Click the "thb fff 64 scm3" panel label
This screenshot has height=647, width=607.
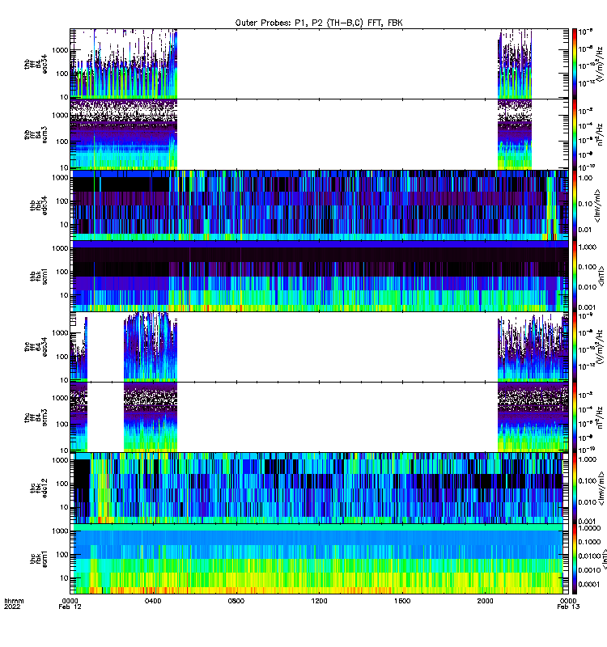(36, 134)
